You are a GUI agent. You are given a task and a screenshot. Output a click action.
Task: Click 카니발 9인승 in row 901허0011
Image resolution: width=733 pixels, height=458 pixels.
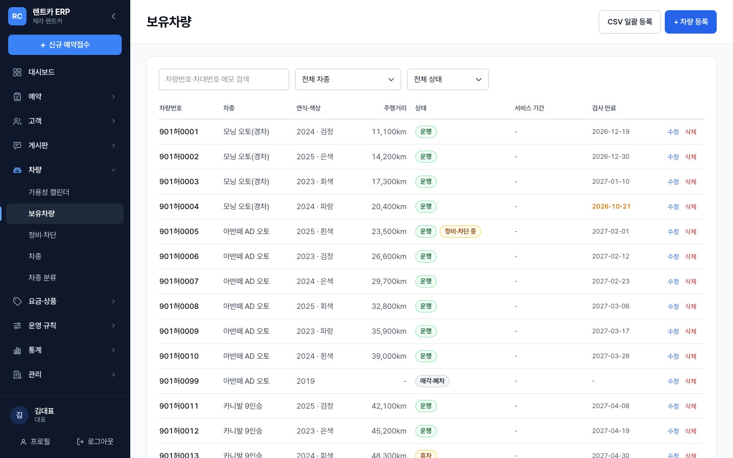point(243,406)
